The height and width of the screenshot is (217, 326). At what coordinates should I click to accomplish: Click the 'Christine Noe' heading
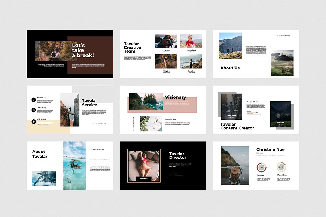point(271,149)
